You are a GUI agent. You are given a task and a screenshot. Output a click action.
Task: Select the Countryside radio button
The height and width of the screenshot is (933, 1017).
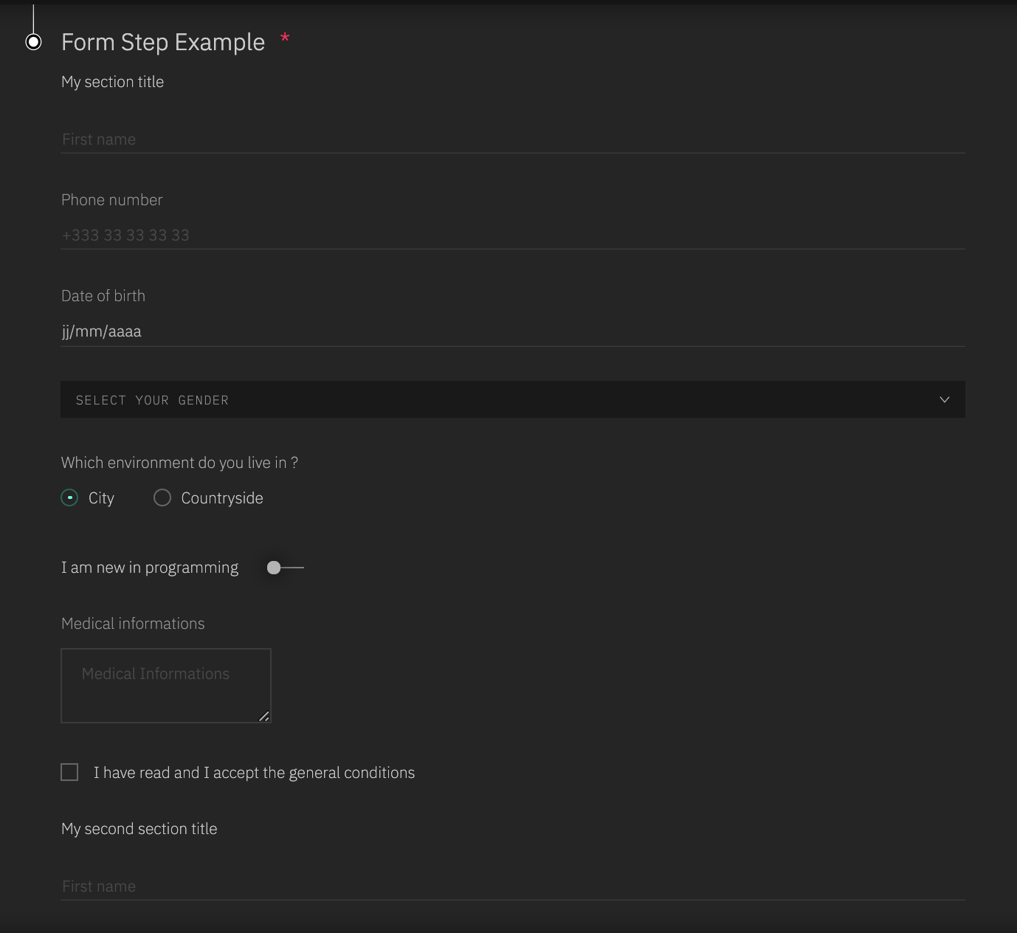[x=162, y=498]
